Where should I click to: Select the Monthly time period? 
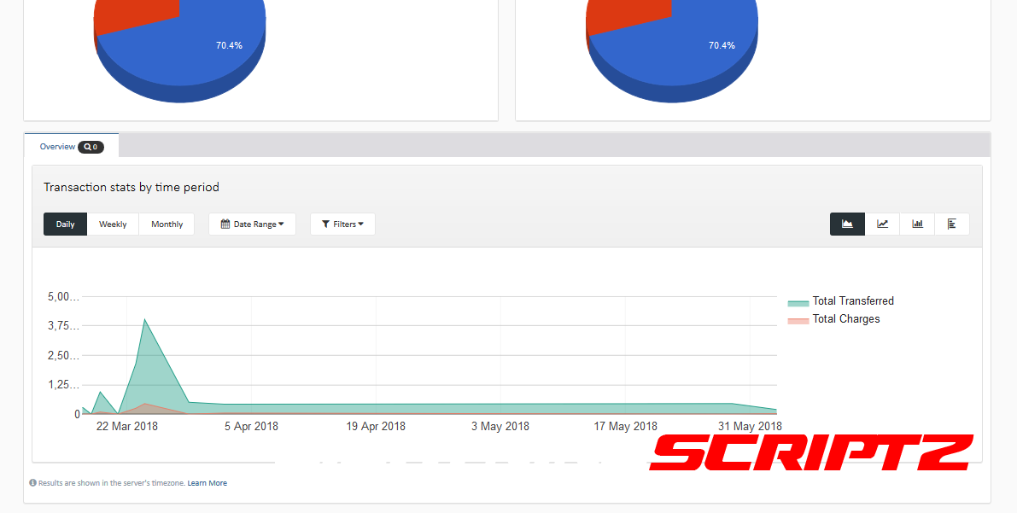tap(167, 224)
